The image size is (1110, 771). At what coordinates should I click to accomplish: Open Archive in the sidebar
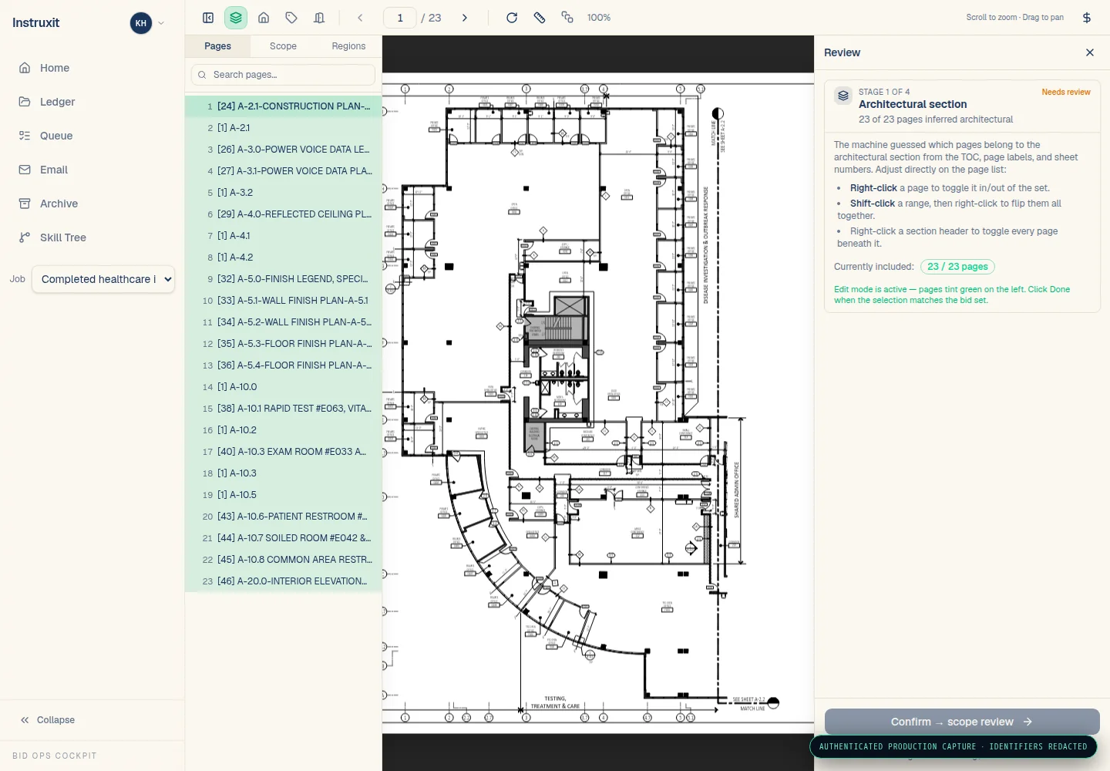(92, 204)
